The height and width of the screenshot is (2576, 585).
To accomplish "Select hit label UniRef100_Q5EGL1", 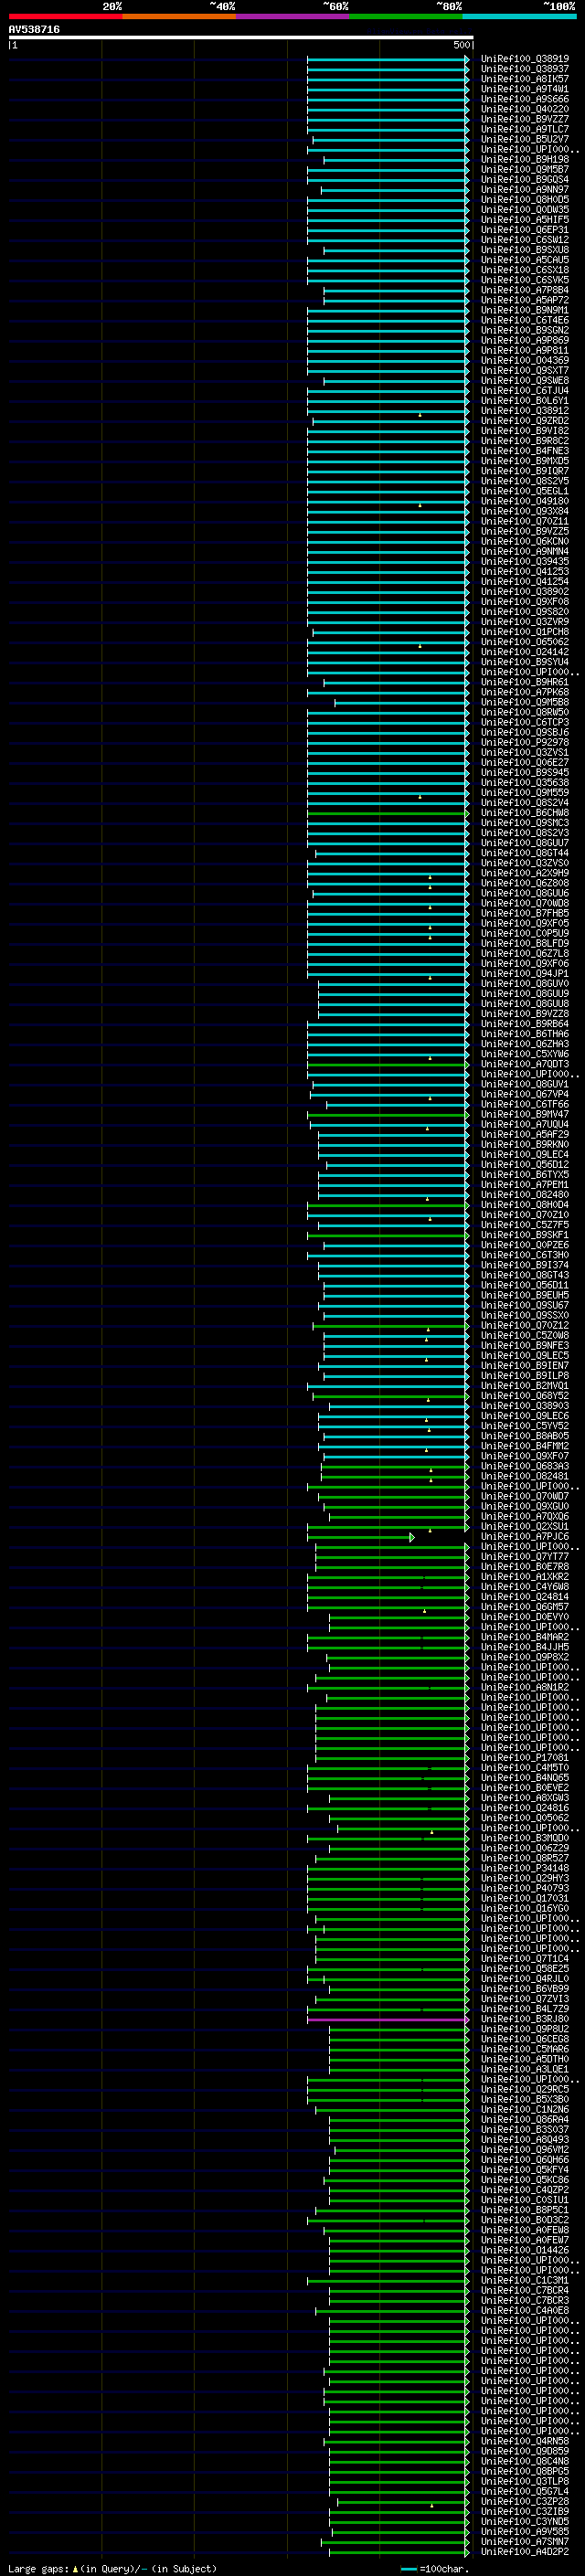I will coord(524,491).
